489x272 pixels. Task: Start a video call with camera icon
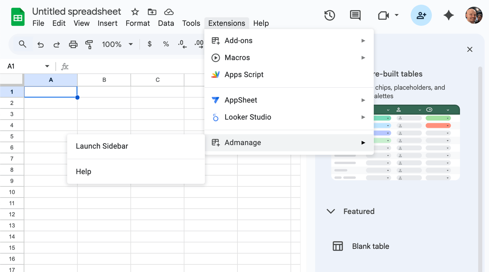(383, 15)
